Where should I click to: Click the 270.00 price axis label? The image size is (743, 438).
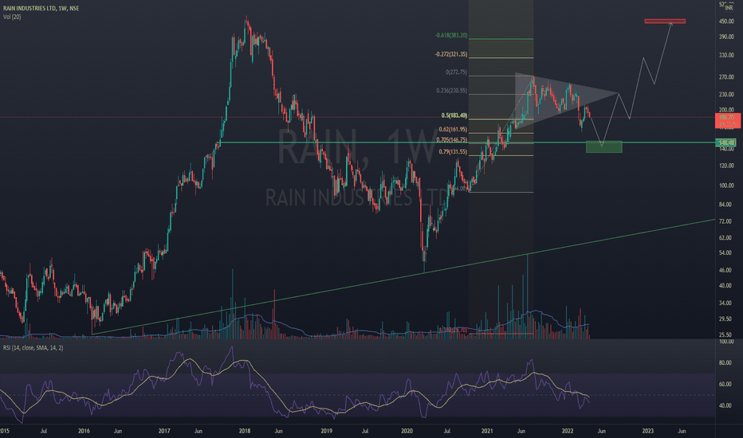click(726, 77)
